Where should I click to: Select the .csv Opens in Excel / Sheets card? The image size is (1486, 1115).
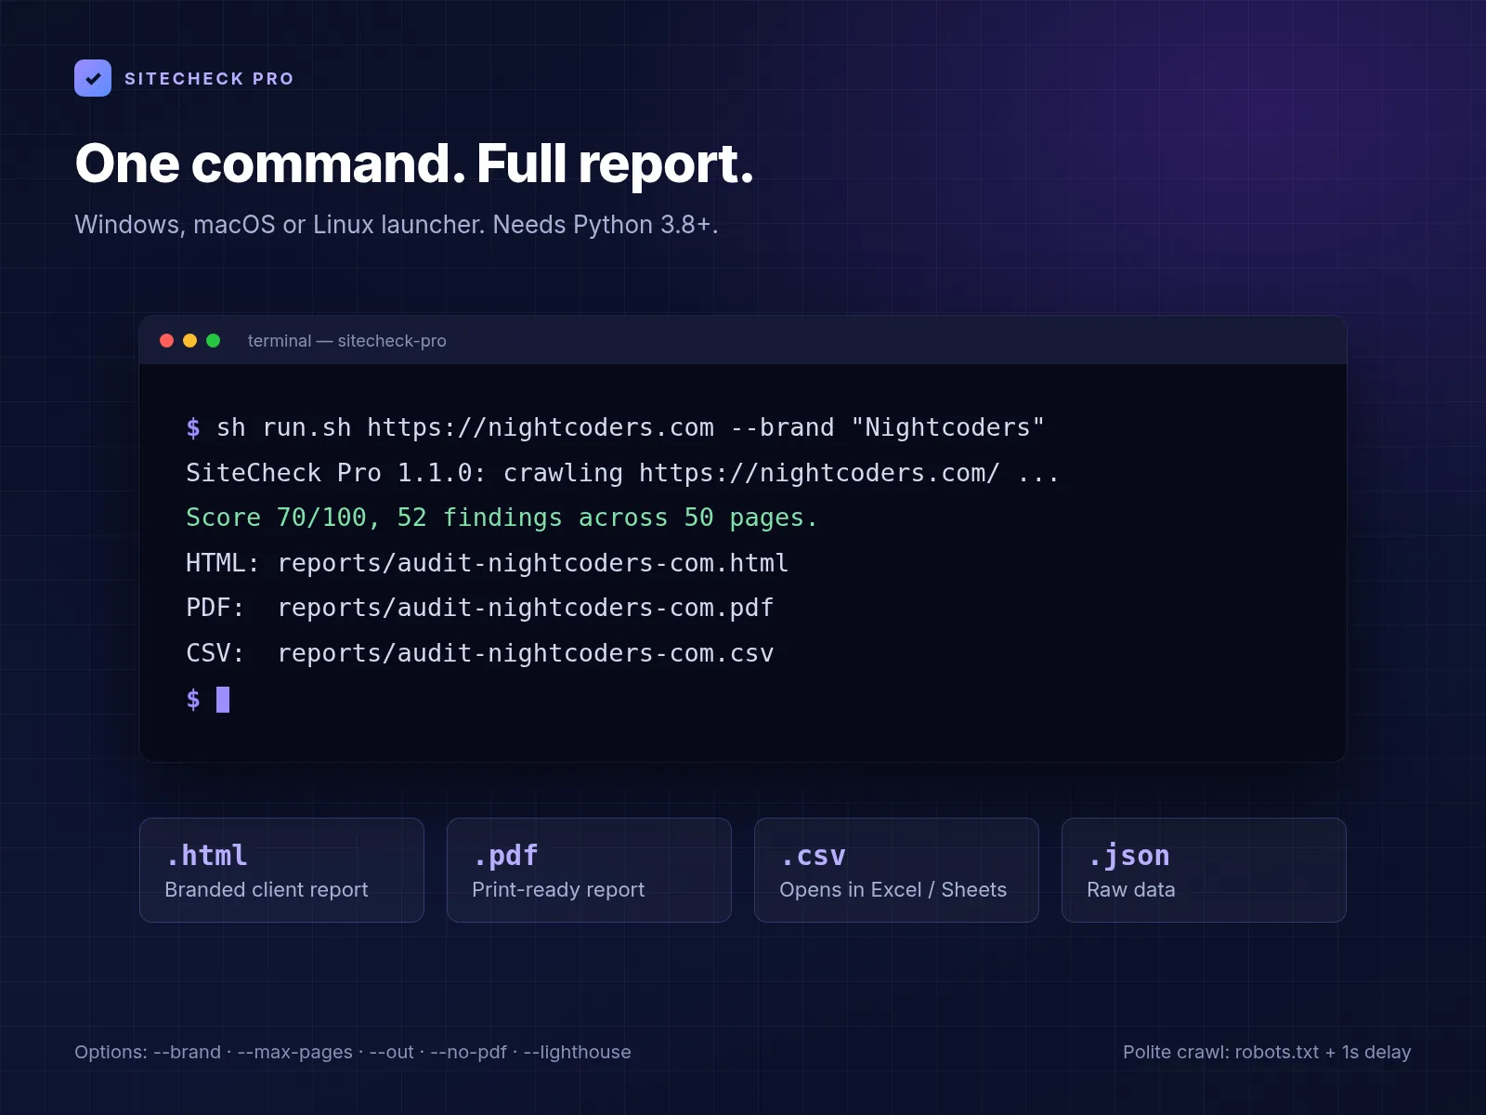pyautogui.click(x=896, y=870)
